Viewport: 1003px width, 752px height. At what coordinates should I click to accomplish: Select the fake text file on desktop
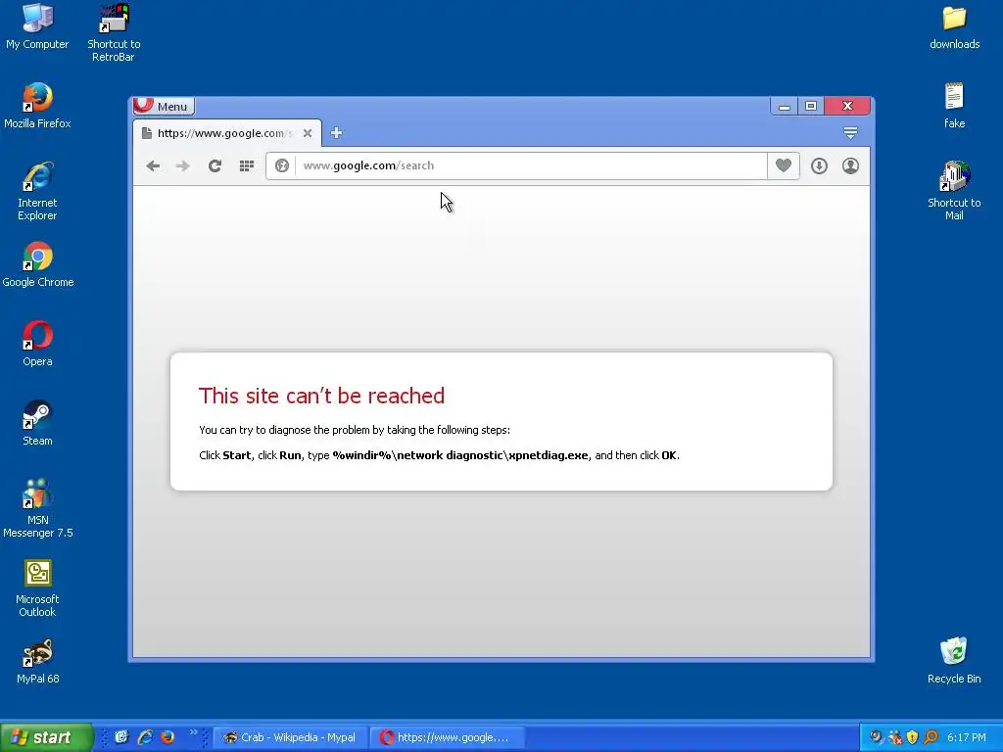[954, 106]
